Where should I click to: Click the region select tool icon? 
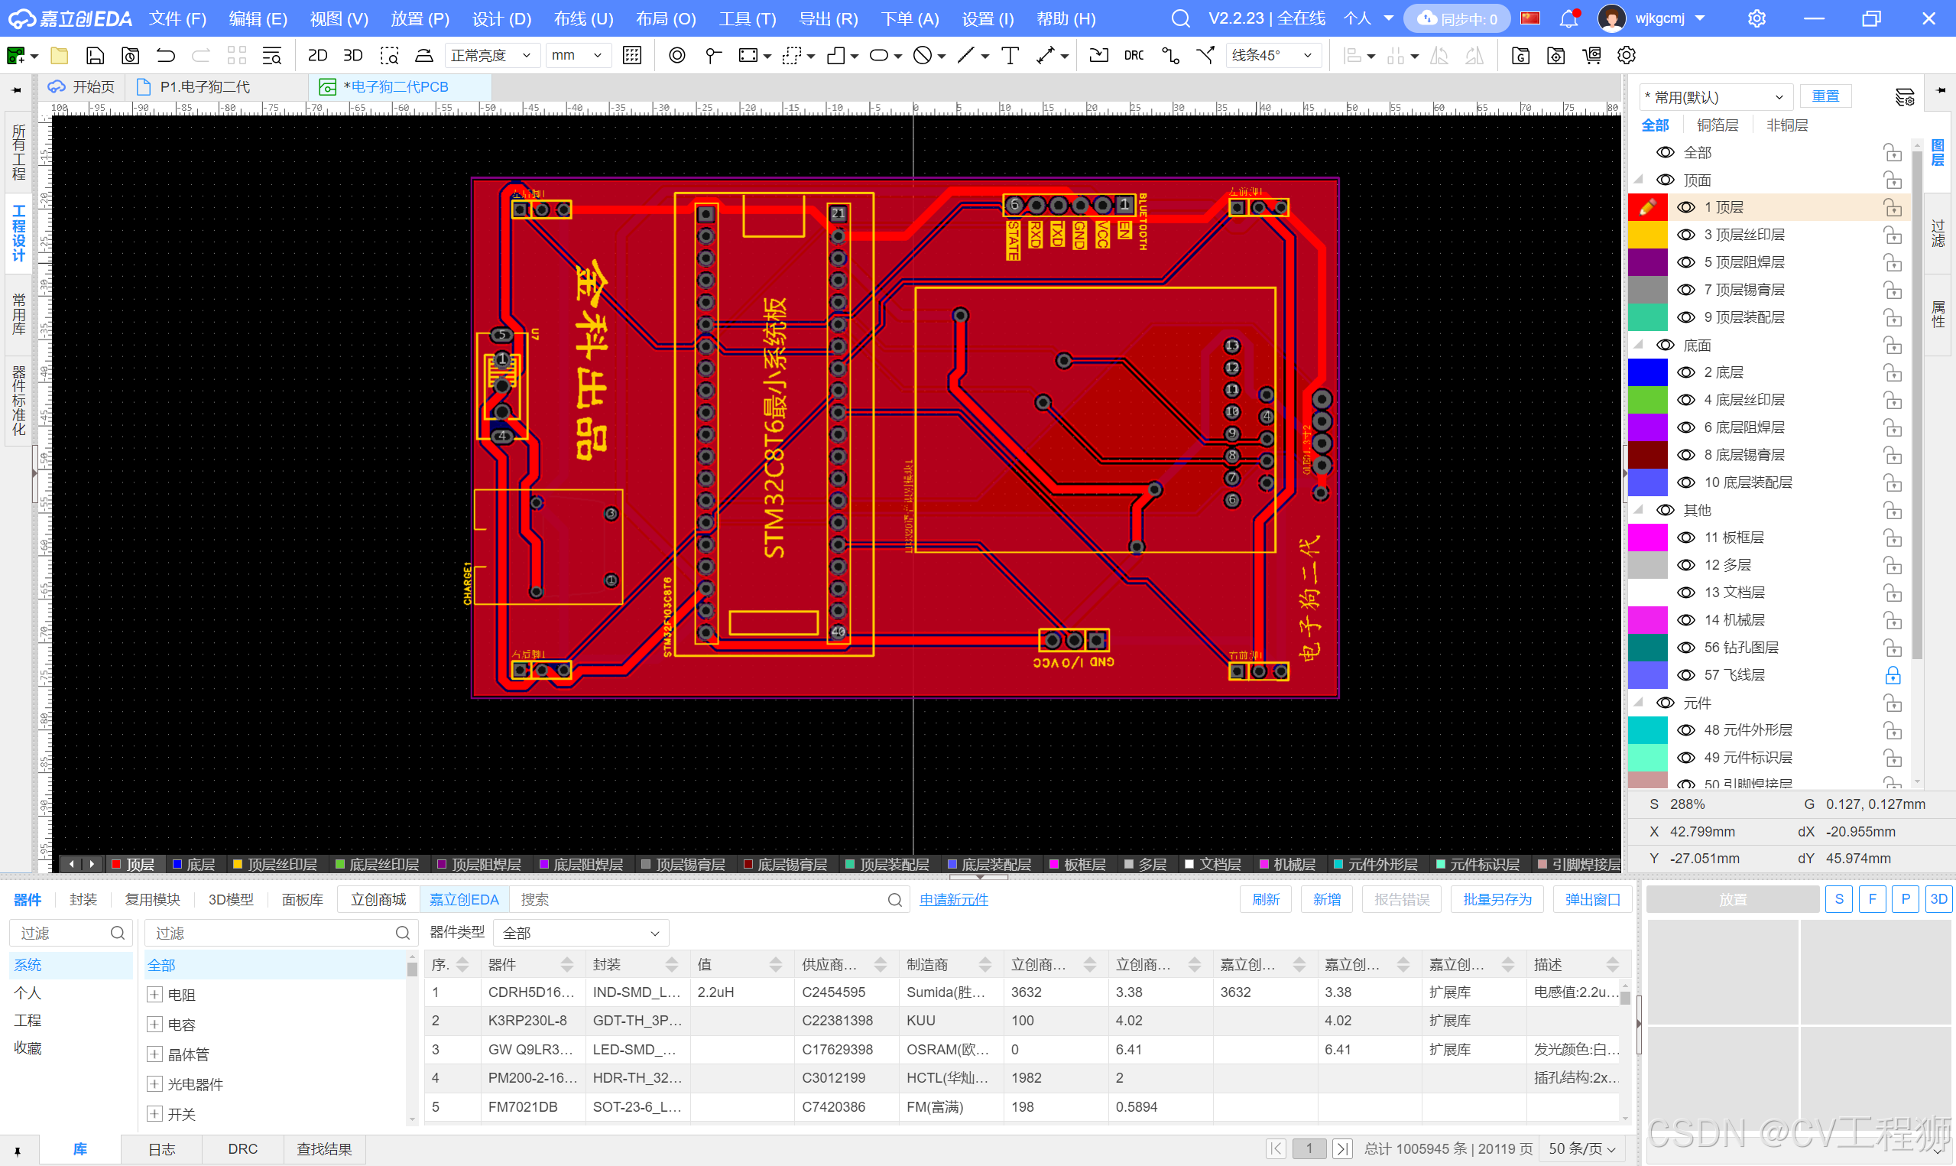tap(391, 56)
